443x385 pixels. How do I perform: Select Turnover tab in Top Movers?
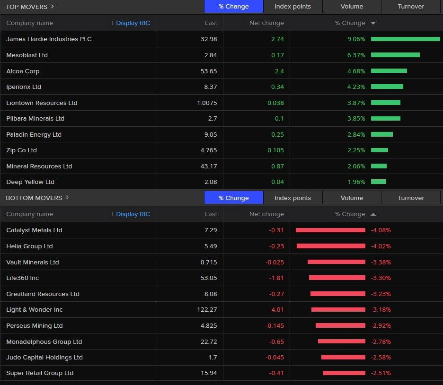[x=410, y=7]
